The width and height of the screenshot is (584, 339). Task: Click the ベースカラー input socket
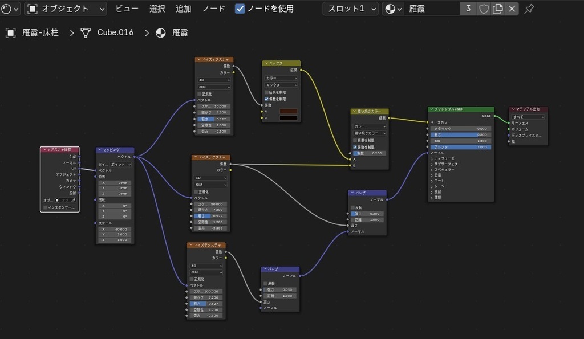point(427,122)
